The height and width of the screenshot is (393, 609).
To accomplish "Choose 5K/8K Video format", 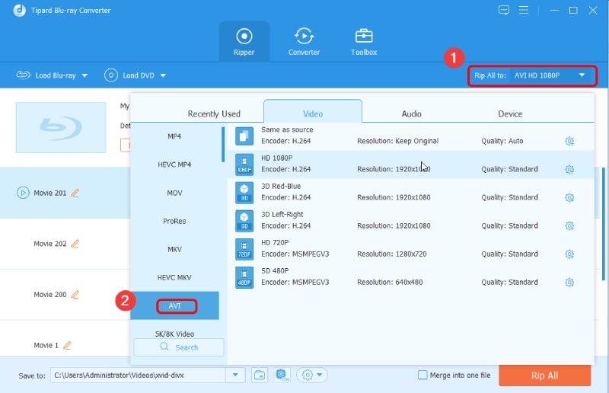I will coord(174,334).
